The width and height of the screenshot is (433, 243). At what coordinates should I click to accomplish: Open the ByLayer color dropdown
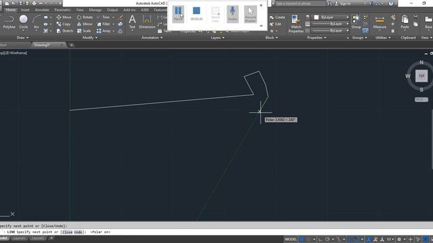(x=331, y=18)
